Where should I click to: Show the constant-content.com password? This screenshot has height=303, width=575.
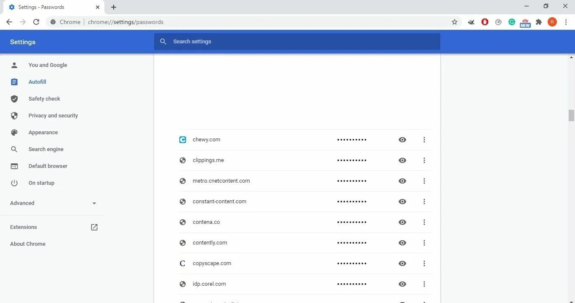[x=402, y=202]
